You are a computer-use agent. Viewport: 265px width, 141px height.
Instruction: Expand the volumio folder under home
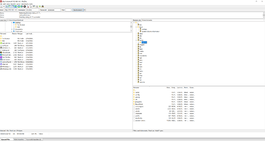[138, 43]
